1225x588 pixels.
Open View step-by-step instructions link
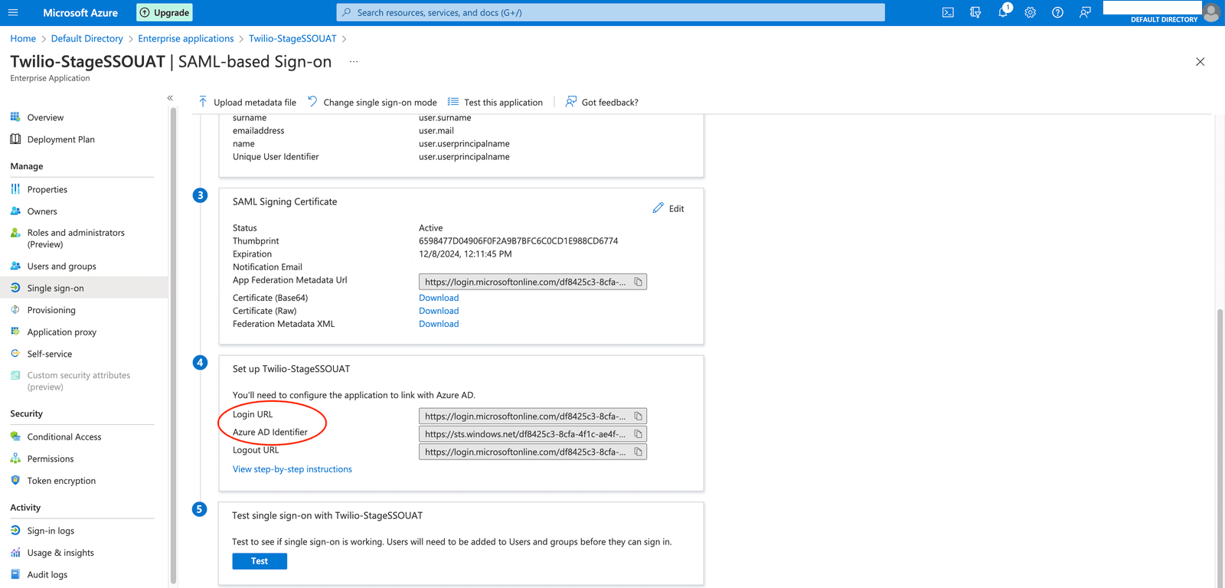point(292,469)
